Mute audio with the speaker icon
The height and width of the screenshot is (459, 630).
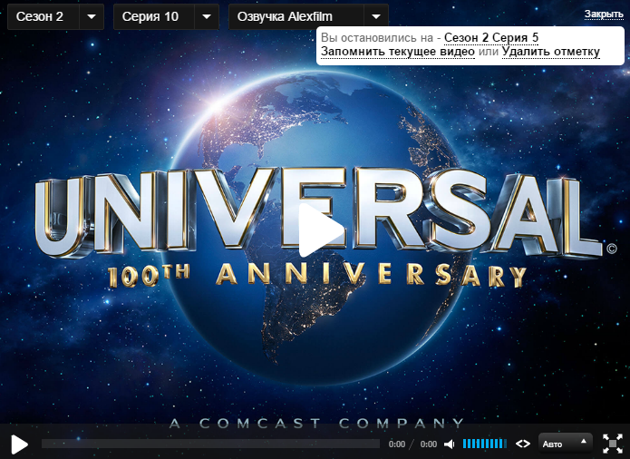point(450,444)
